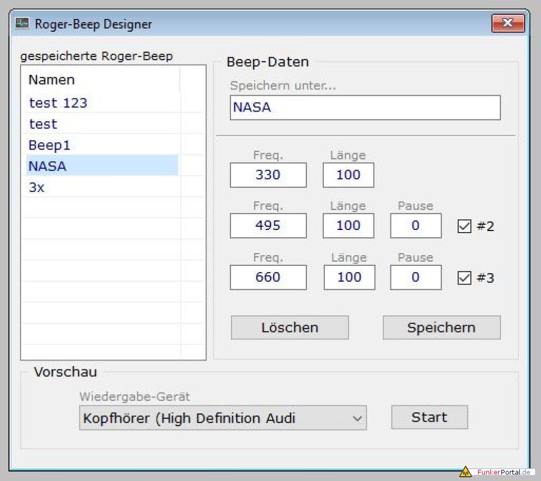Click the Speichern button
Screen dimensions: 541x481
[x=441, y=328]
